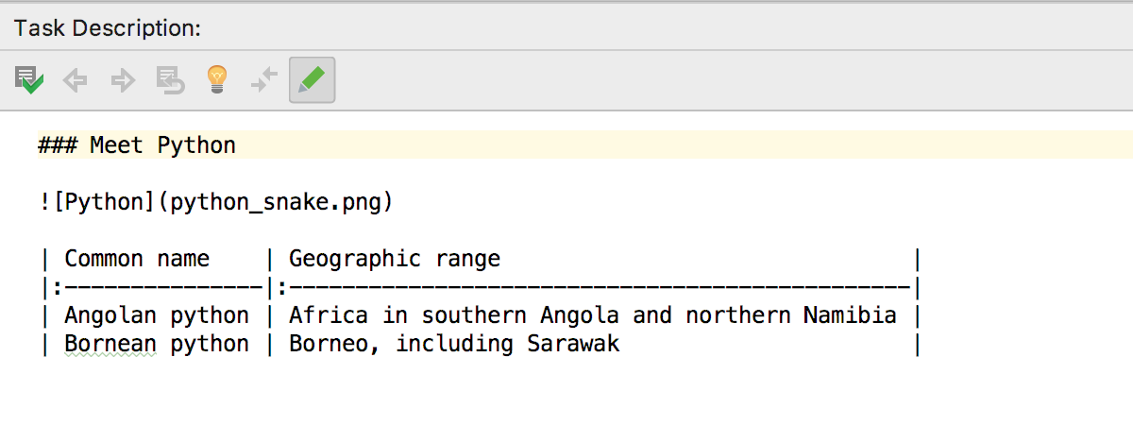Image resolution: width=1133 pixels, height=442 pixels.
Task: Click the Reset Task undo icon
Action: 171,80
